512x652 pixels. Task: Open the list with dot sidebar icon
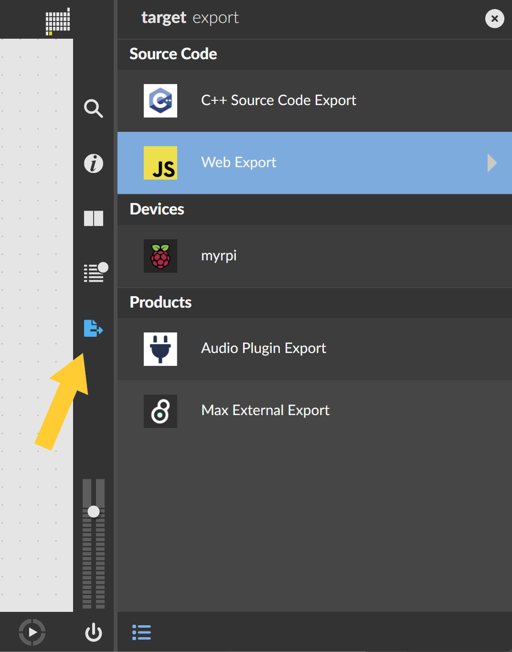(x=95, y=273)
